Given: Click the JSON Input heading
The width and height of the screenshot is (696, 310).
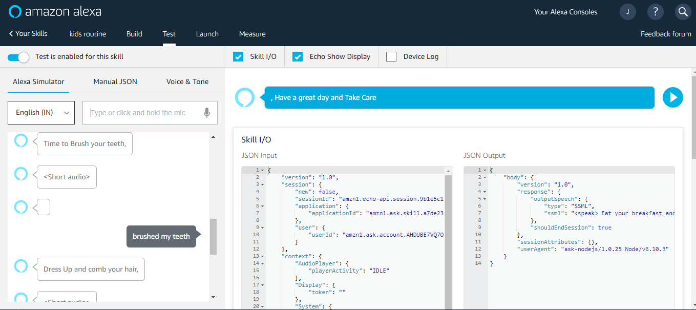Looking at the screenshot, I should (x=259, y=155).
